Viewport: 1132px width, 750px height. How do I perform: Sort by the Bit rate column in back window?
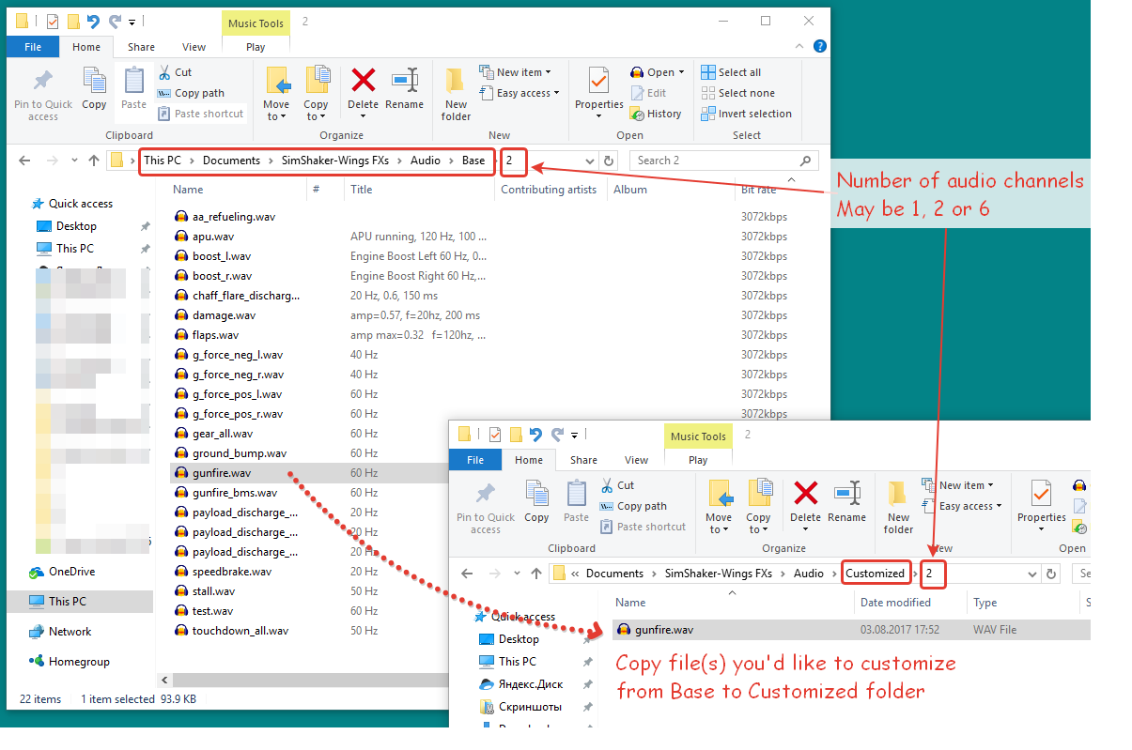click(759, 190)
